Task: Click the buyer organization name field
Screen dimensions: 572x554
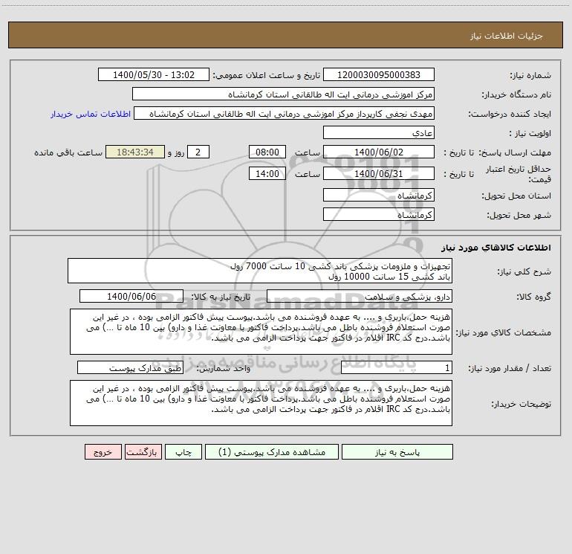Action: click(283, 94)
